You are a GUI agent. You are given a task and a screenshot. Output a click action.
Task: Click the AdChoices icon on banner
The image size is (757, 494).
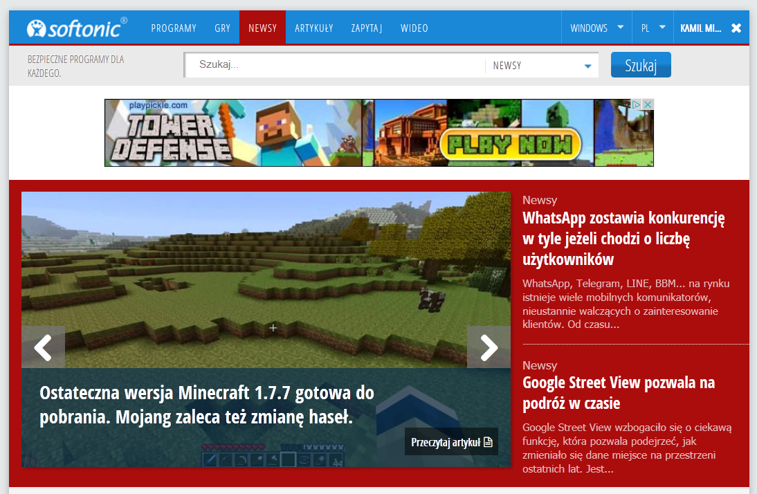pos(637,104)
